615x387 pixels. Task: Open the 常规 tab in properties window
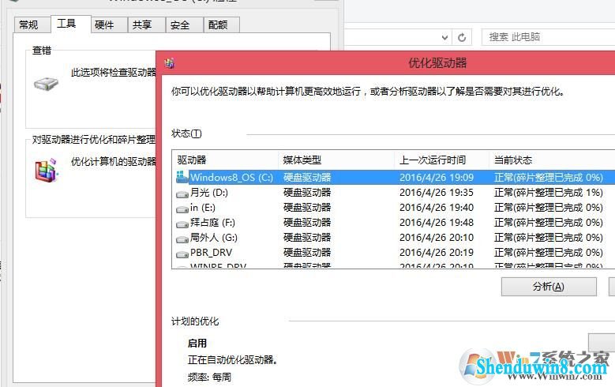(x=32, y=24)
